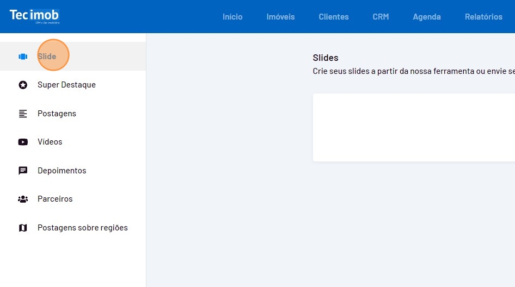Click the Depoimentos speech bubble icon
Screen dimensions: 515x287
coord(23,171)
